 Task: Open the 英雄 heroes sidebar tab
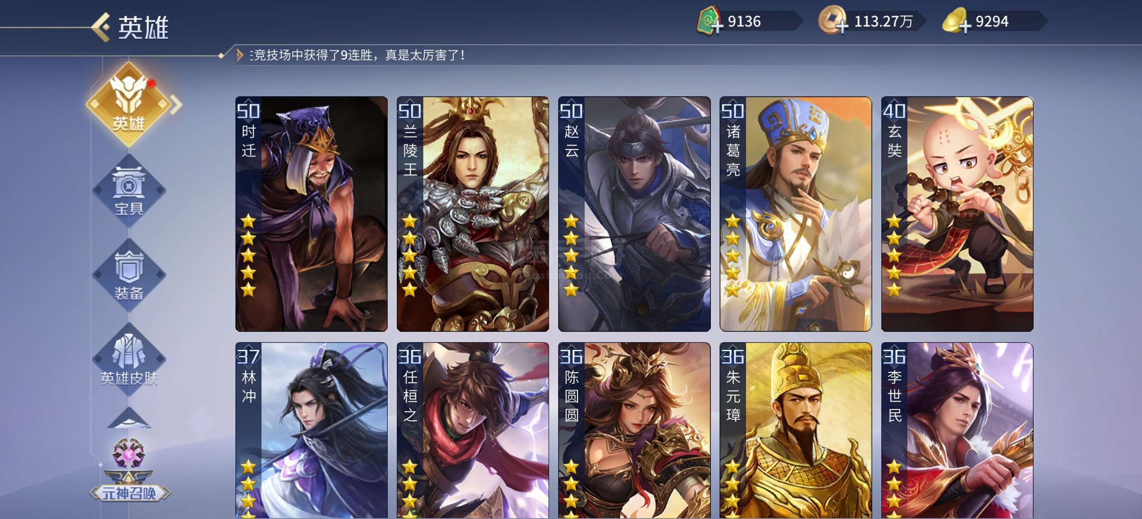pyautogui.click(x=129, y=104)
